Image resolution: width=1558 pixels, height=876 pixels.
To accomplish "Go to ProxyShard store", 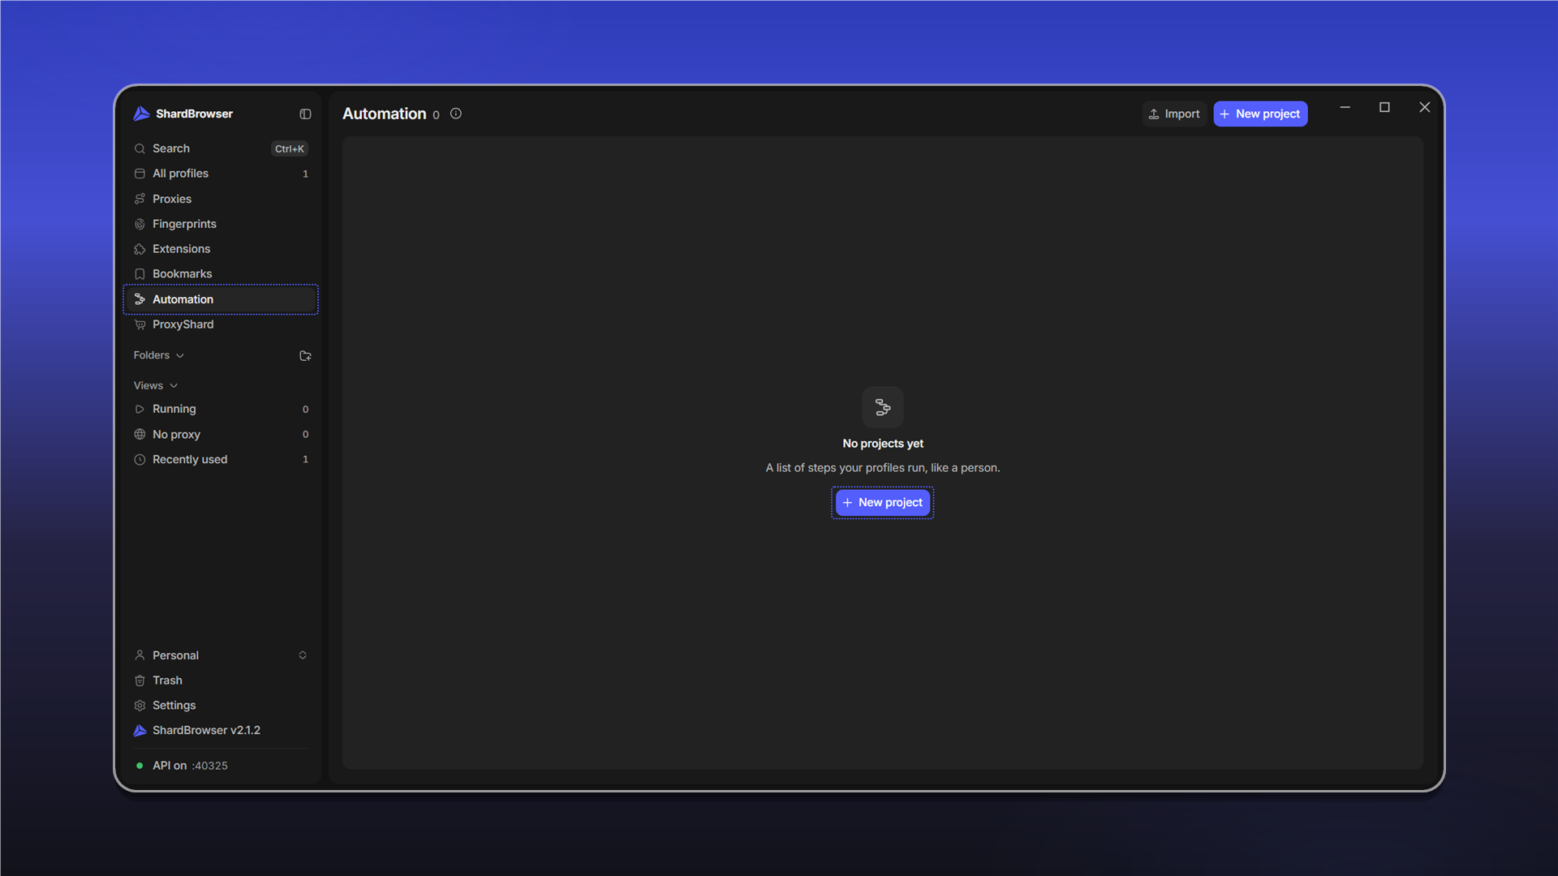I will click(221, 324).
